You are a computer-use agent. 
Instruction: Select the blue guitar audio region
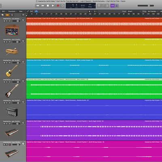click(x=94, y=68)
